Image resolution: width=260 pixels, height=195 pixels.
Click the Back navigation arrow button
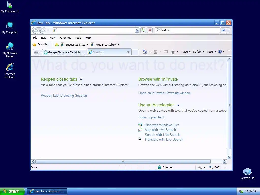pyautogui.click(x=35, y=30)
